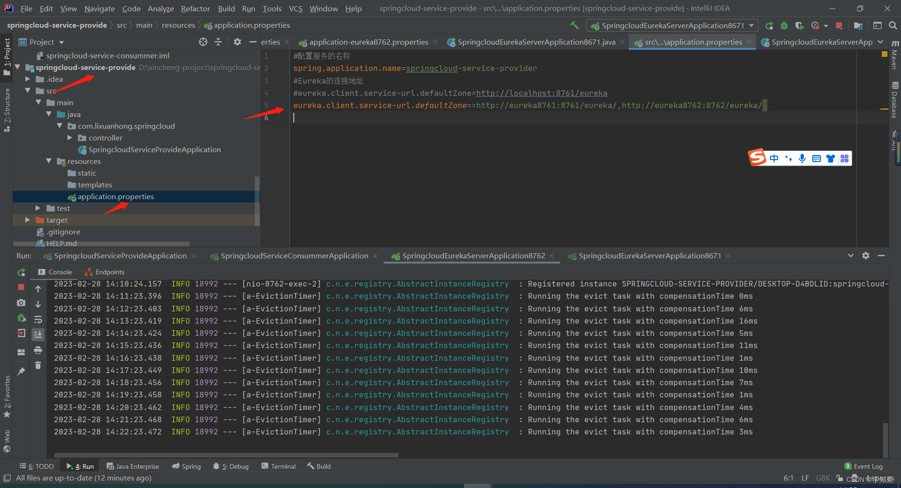Pin the current Run tab

(x=21, y=372)
